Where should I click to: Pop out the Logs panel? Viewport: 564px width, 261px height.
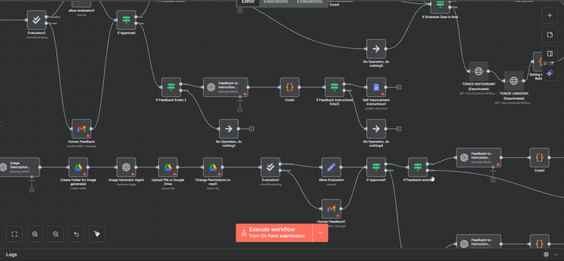click(546, 254)
